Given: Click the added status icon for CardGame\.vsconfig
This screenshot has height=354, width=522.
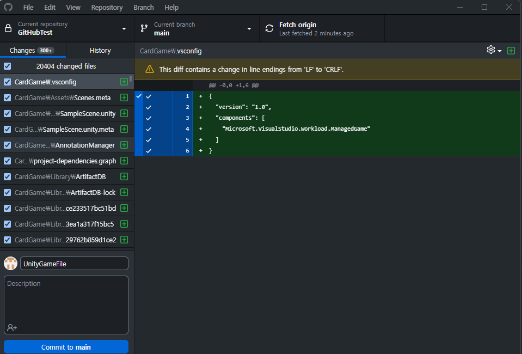Looking at the screenshot, I should pyautogui.click(x=124, y=82).
